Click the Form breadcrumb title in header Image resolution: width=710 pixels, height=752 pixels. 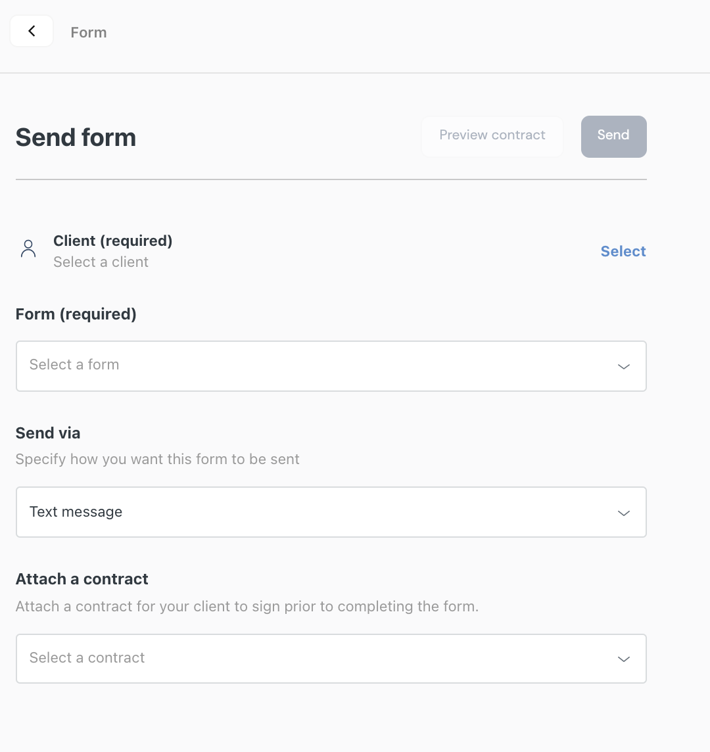[89, 32]
